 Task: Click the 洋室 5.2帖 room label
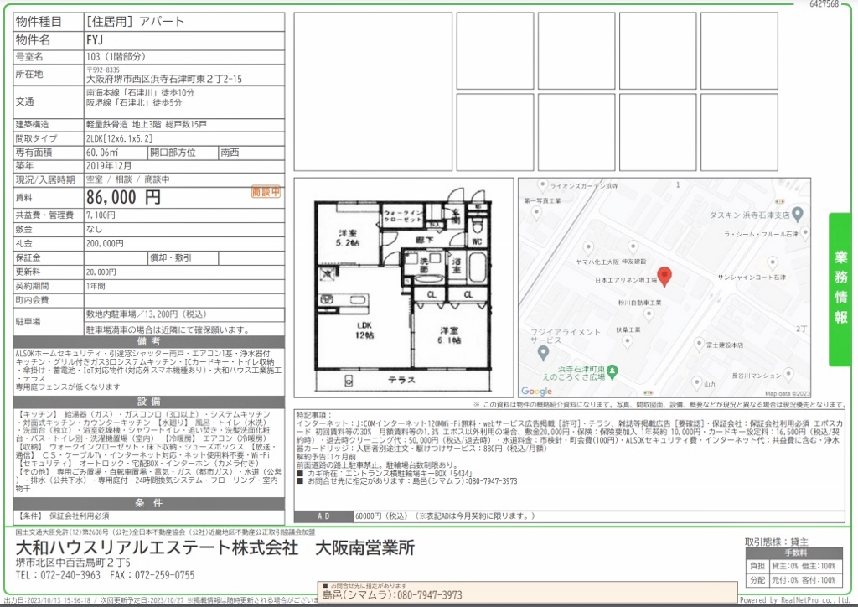pyautogui.click(x=348, y=238)
